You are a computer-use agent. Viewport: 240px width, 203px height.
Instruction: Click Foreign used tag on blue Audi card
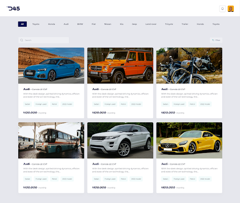(41, 104)
